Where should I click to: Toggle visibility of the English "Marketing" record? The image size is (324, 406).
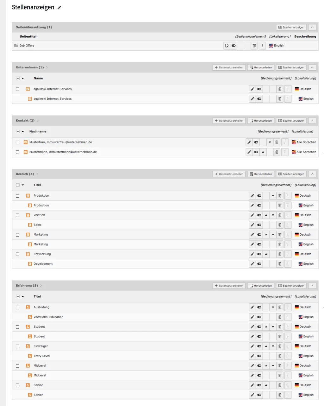pos(259,244)
